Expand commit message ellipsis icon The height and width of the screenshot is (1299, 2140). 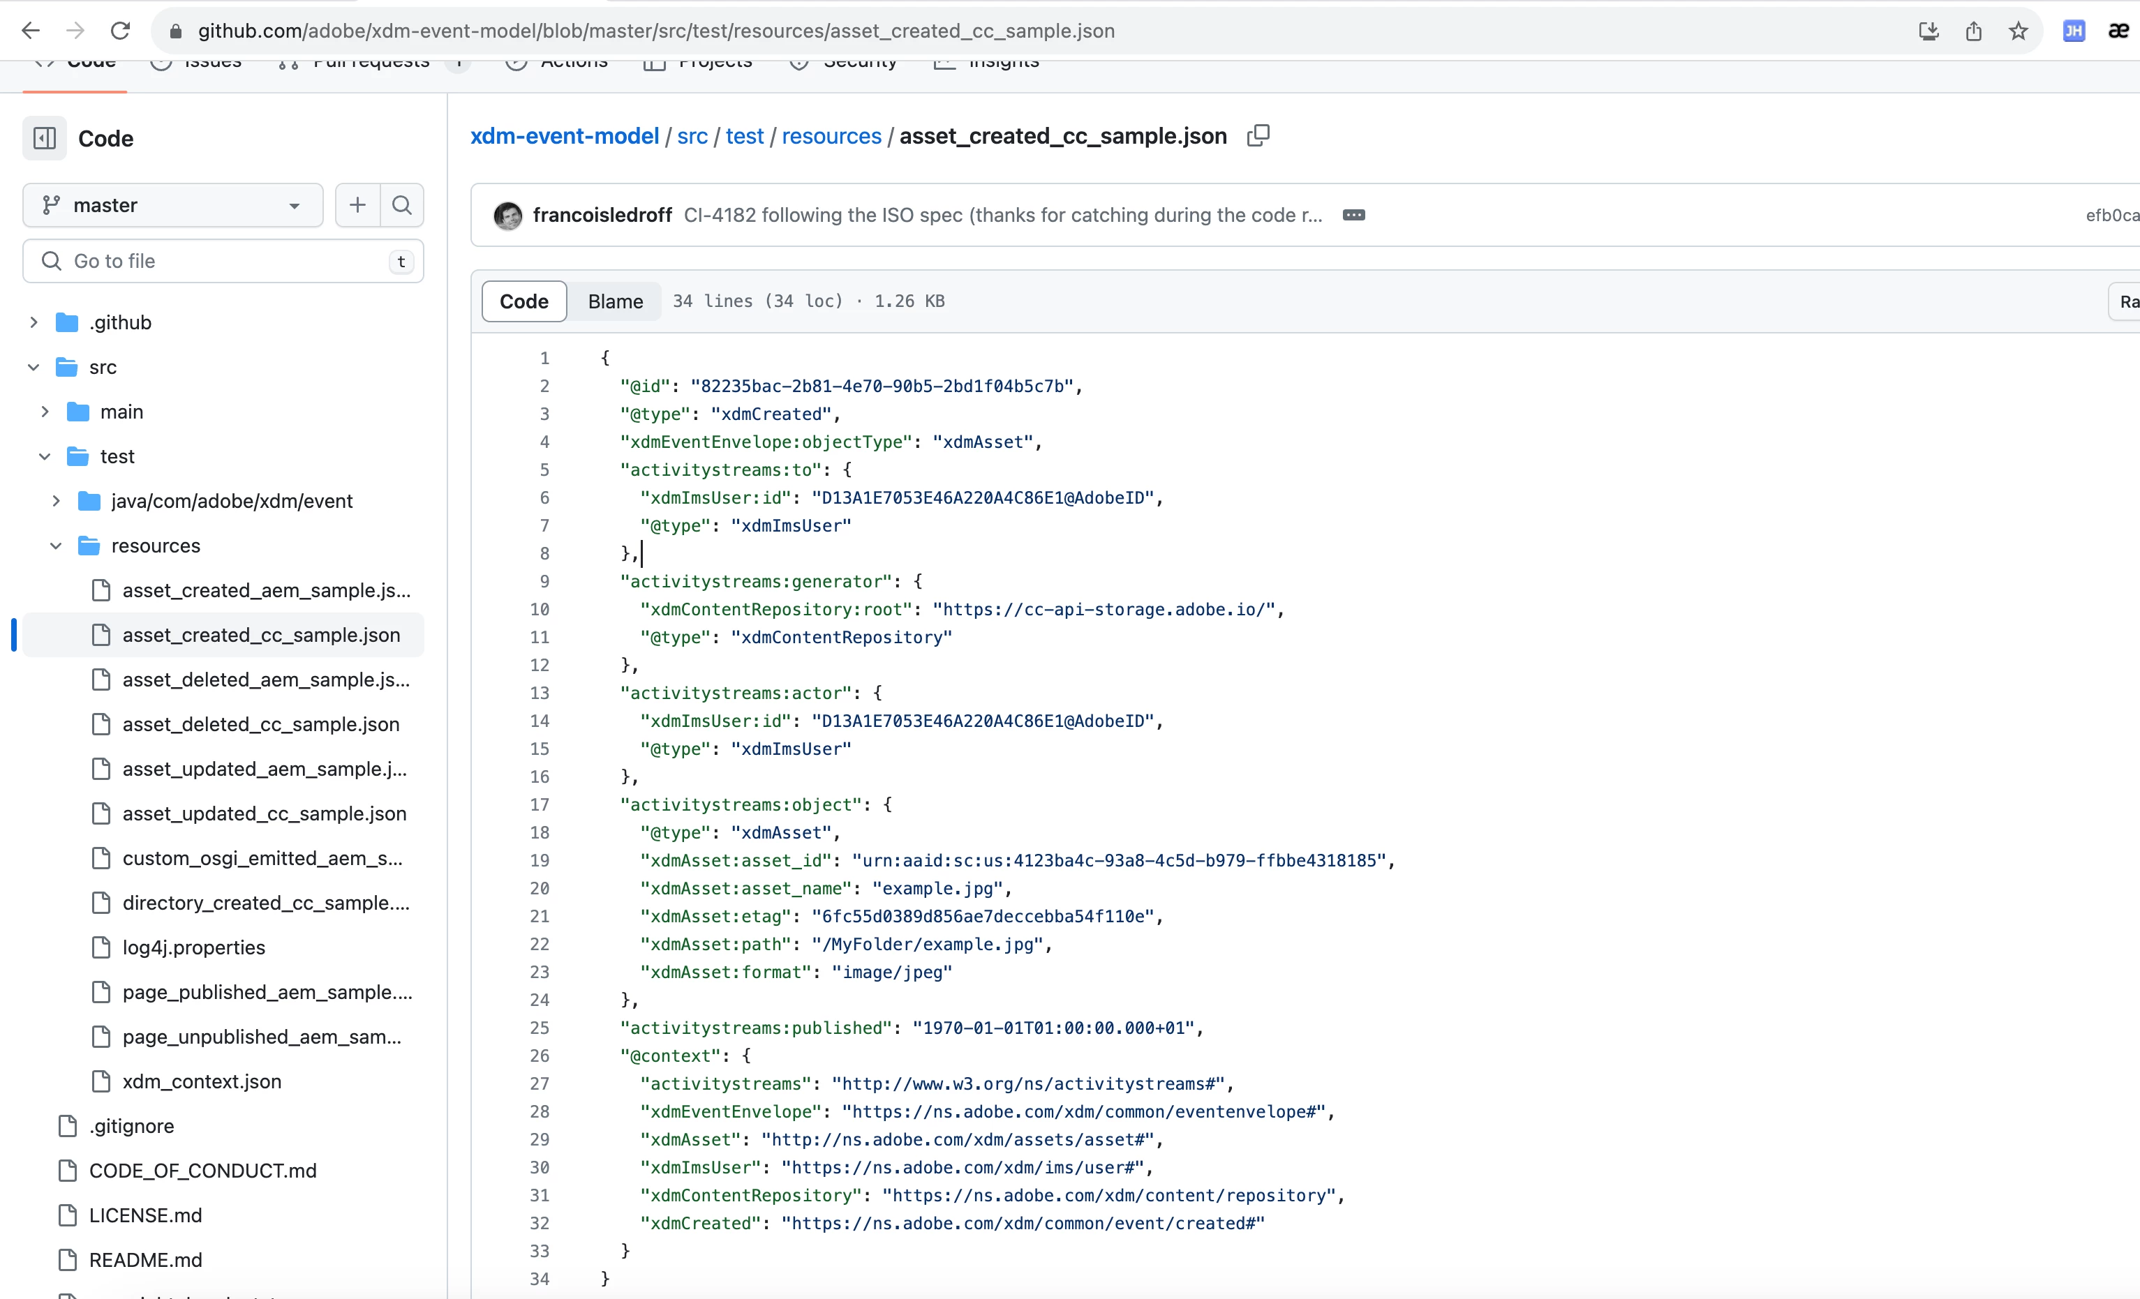pyautogui.click(x=1353, y=214)
